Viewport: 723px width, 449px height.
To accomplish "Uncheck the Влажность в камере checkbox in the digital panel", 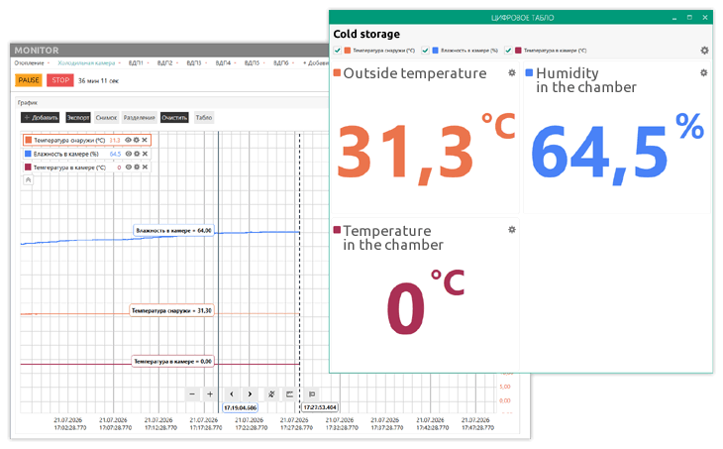I will (425, 51).
